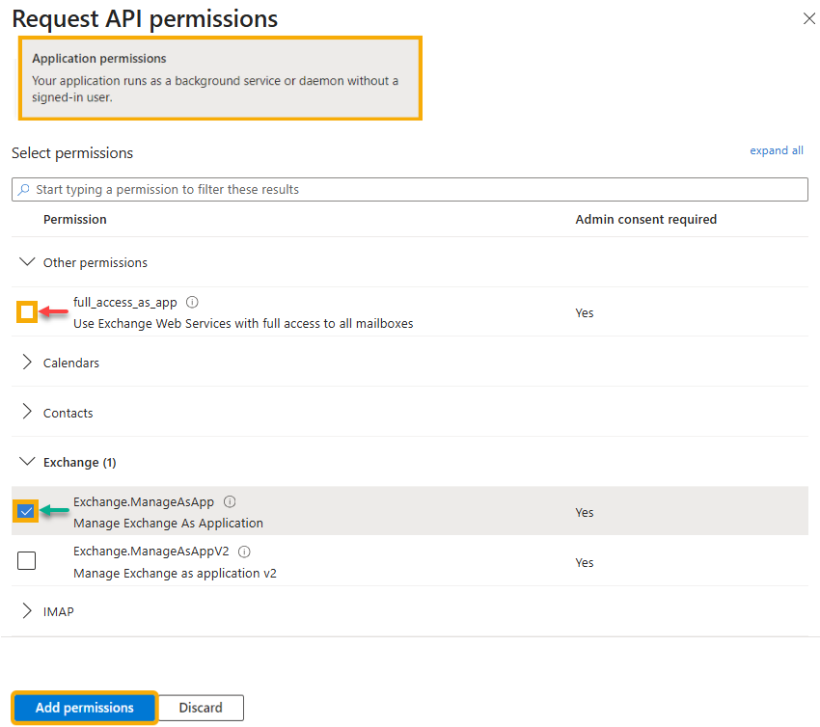Collapse the Other permissions section
The height and width of the screenshot is (727, 820).
[27, 262]
